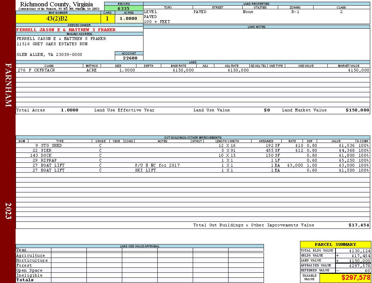This screenshot has height=283, width=372.
Task: Click dimensions 12 X 16 cell
Action: point(227,145)
